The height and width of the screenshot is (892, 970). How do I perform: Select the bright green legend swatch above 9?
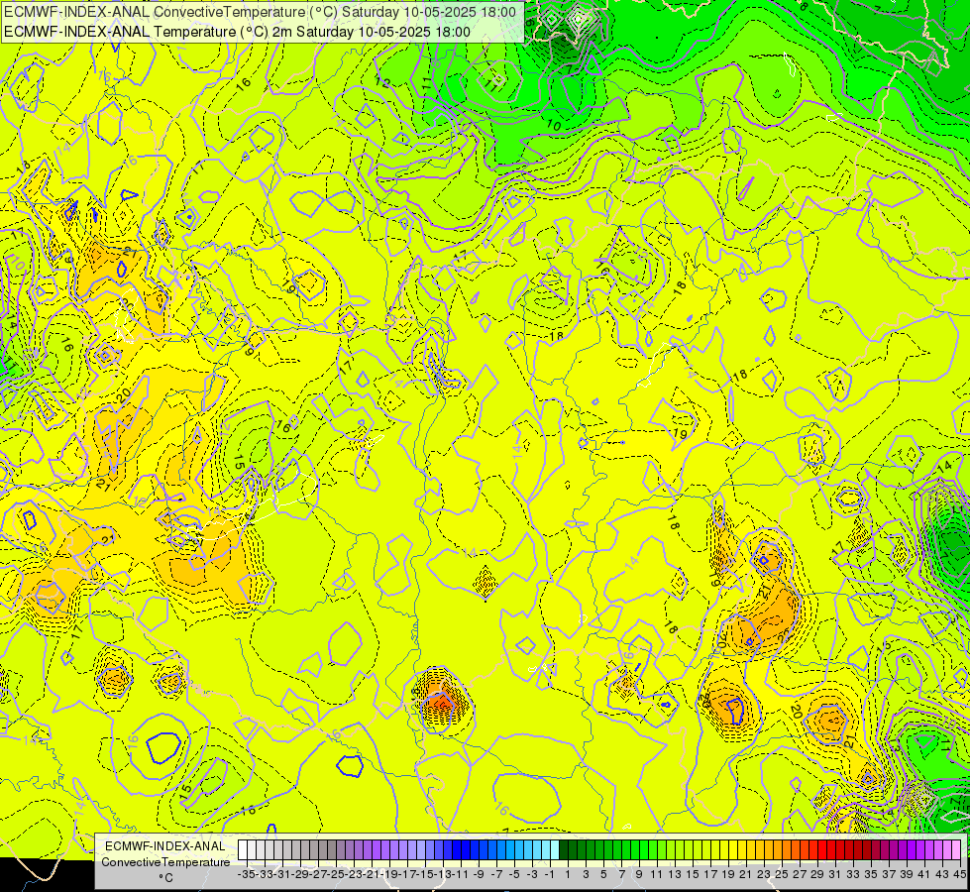point(635,849)
